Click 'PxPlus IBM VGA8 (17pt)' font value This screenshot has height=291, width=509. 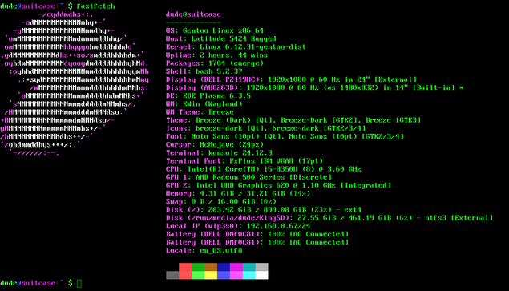[x=277, y=161]
